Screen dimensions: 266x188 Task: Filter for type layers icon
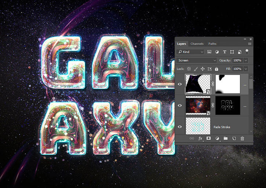[225, 52]
